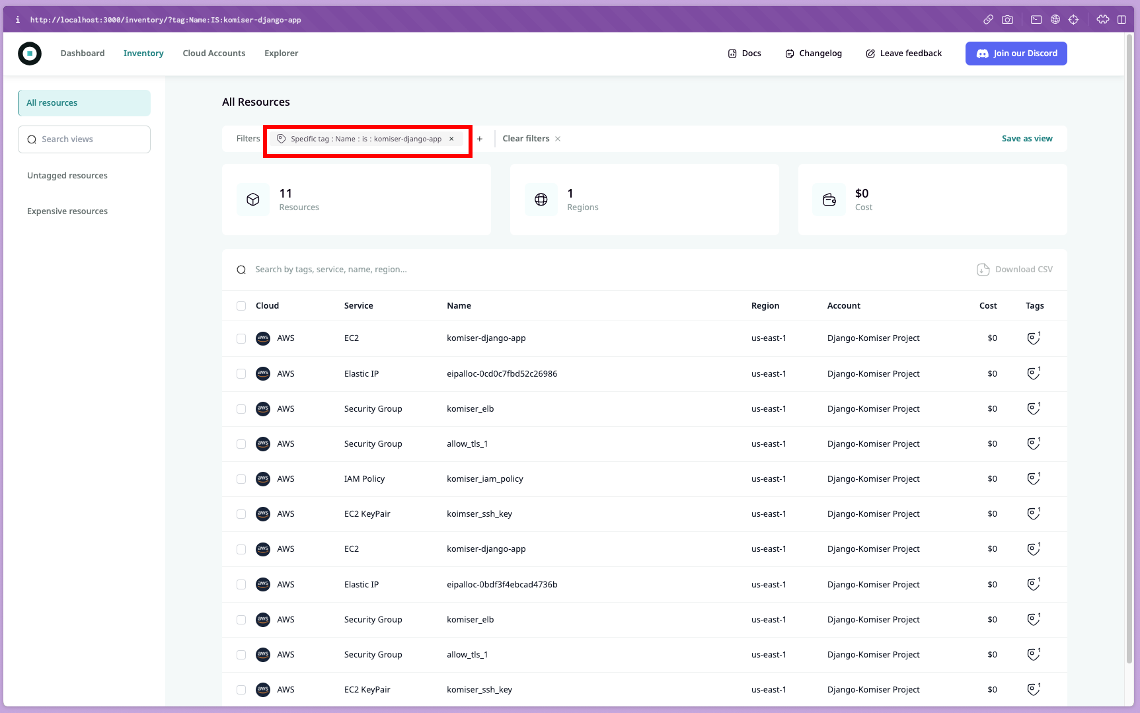
Task: Open the Cloud Accounts tab
Action: (214, 54)
